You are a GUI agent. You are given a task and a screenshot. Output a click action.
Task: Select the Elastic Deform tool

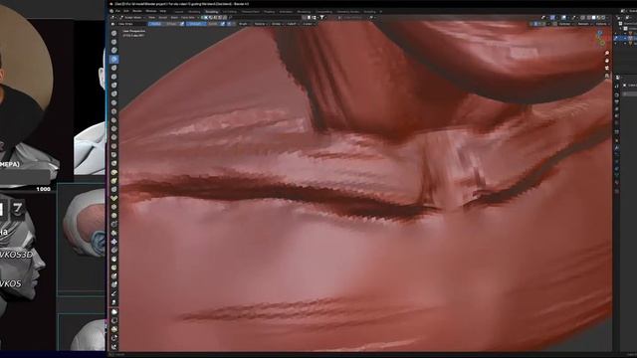point(114,172)
